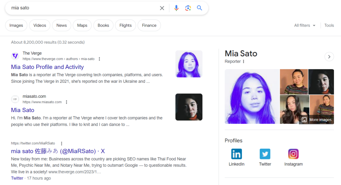
Task: Switch to the Images filter
Action: tap(16, 25)
